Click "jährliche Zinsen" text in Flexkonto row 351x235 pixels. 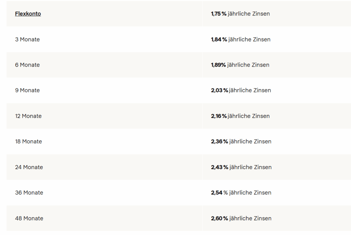[x=249, y=14]
